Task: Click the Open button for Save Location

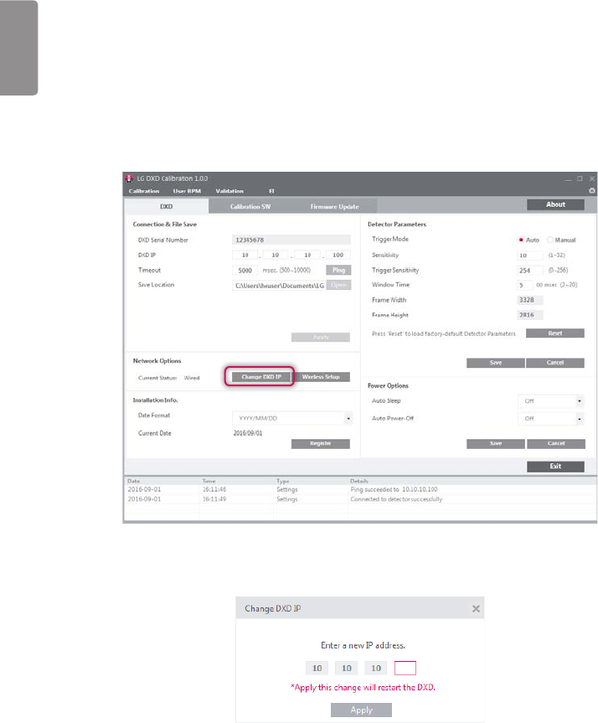Action: point(338,285)
